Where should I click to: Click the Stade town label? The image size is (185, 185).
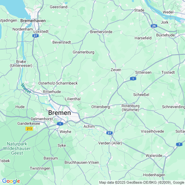click(x=139, y=10)
